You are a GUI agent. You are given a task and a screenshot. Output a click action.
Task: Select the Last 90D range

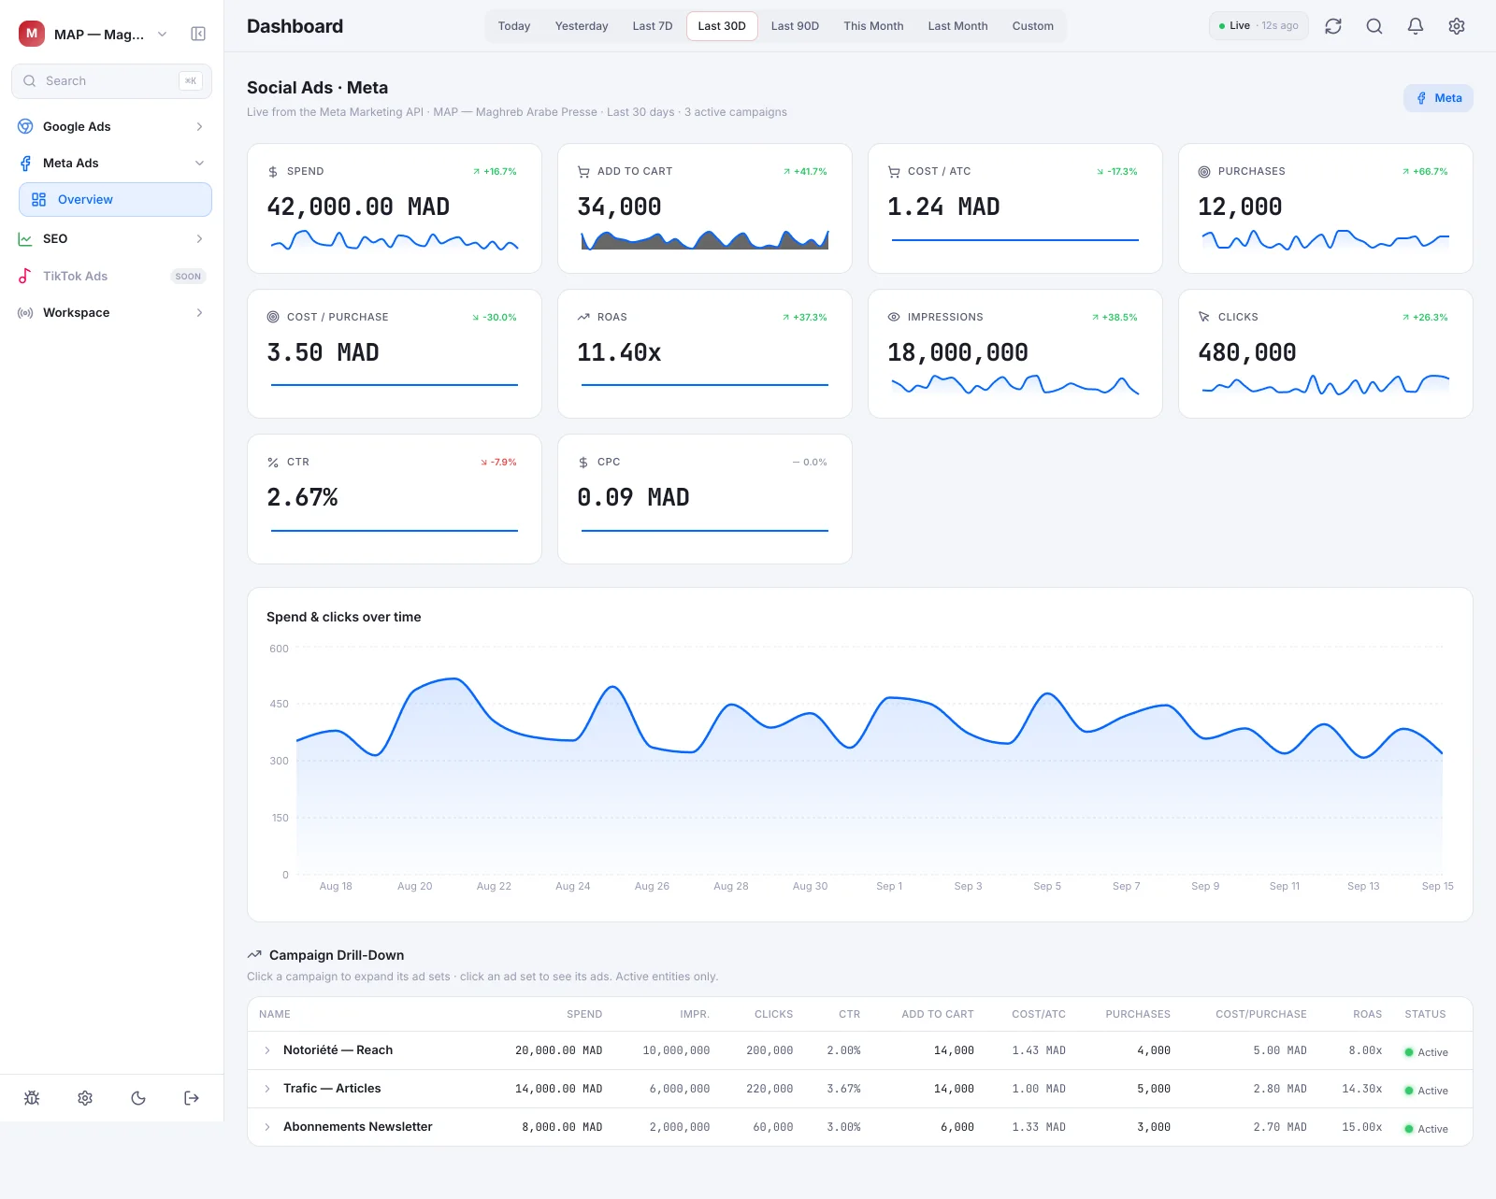click(x=795, y=26)
